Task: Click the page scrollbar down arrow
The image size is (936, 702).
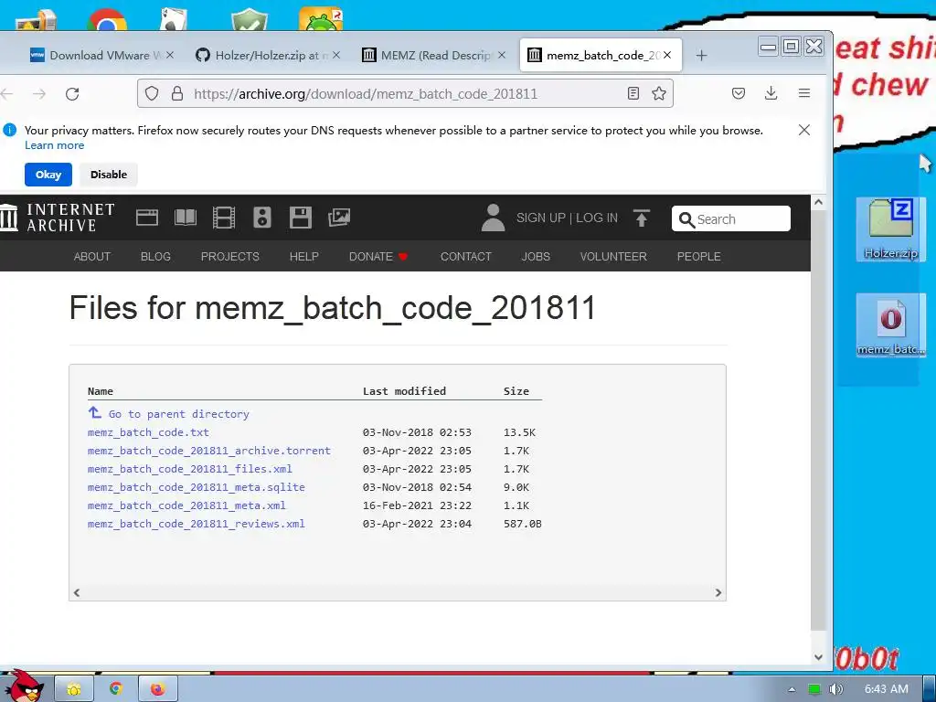Action: (818, 656)
